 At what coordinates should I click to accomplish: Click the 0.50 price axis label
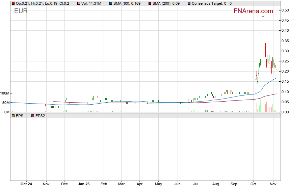point(285,10)
